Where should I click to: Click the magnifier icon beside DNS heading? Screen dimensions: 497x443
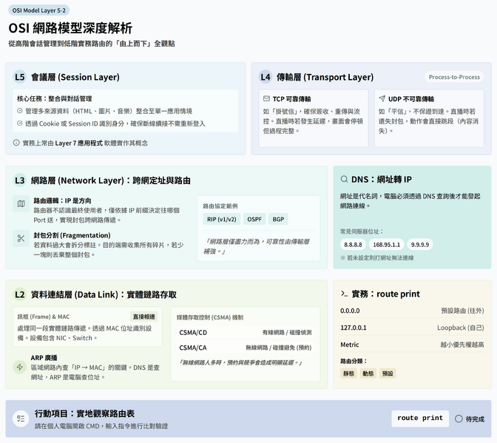[x=344, y=180]
